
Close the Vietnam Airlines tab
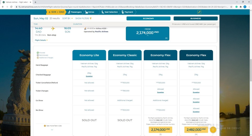(x=30, y=2)
